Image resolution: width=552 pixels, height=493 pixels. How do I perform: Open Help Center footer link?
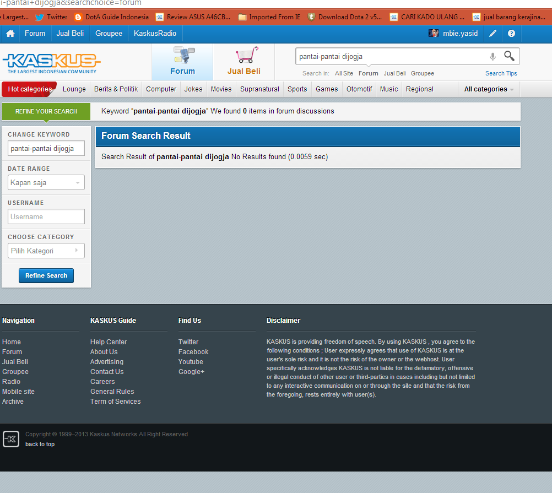point(109,342)
